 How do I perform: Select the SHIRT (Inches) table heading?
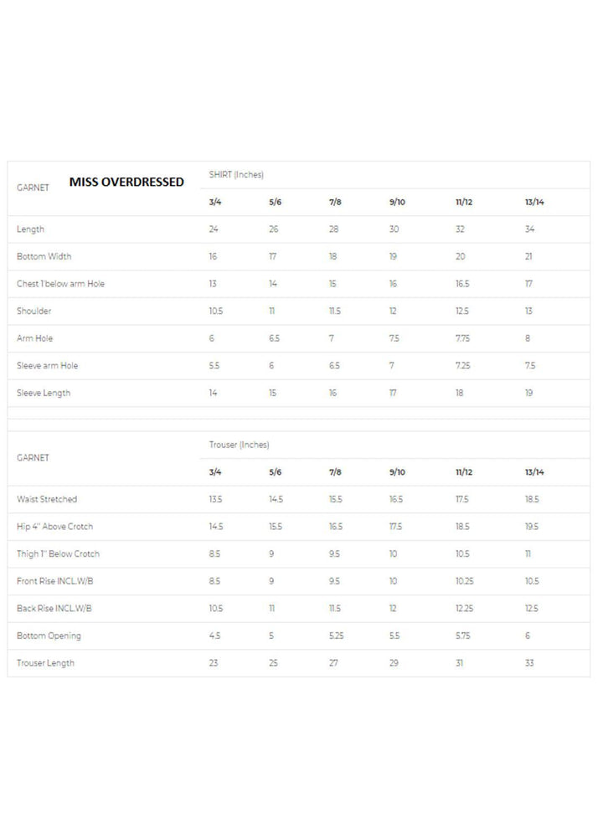pos(236,174)
